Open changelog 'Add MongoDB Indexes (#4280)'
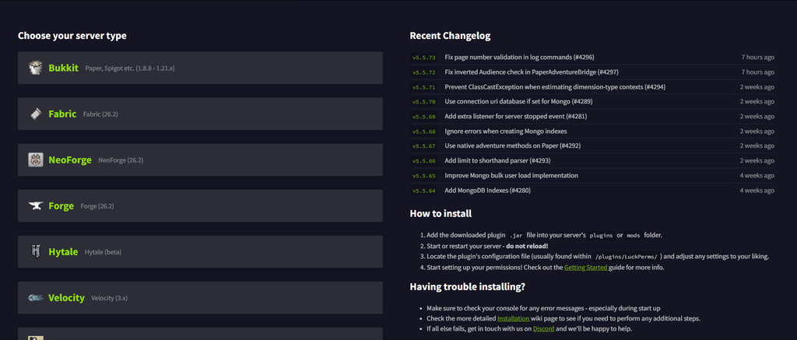This screenshot has width=797, height=340. click(x=488, y=190)
